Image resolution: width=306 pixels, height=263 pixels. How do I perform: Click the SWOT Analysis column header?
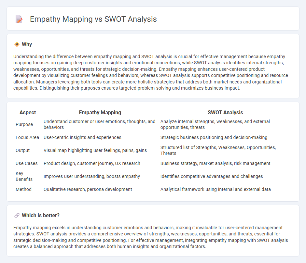[226, 112]
